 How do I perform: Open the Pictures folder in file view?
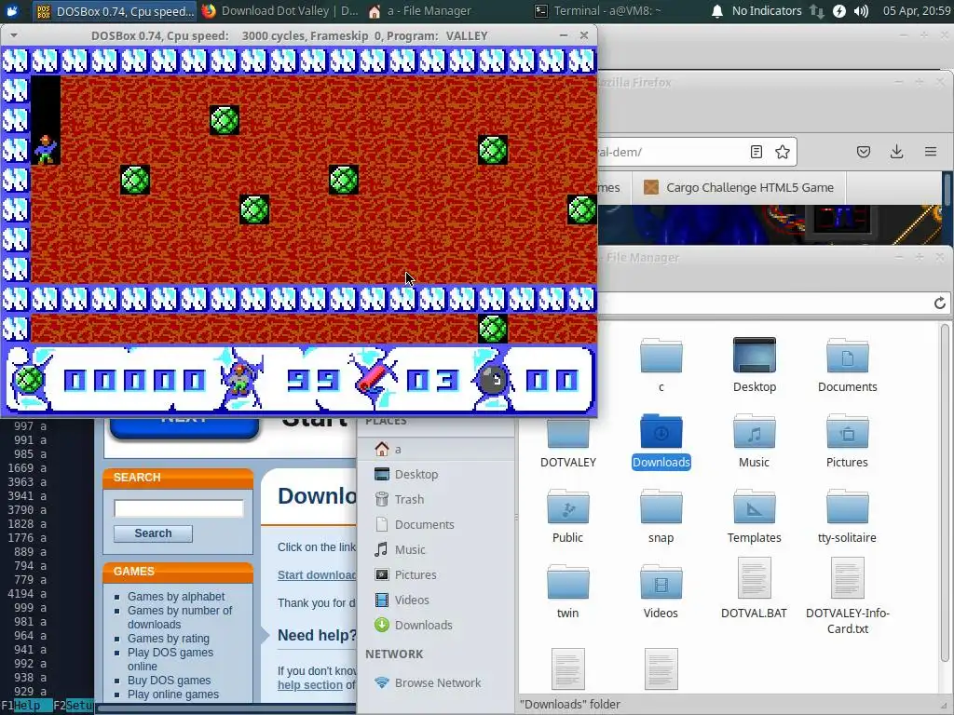848,442
